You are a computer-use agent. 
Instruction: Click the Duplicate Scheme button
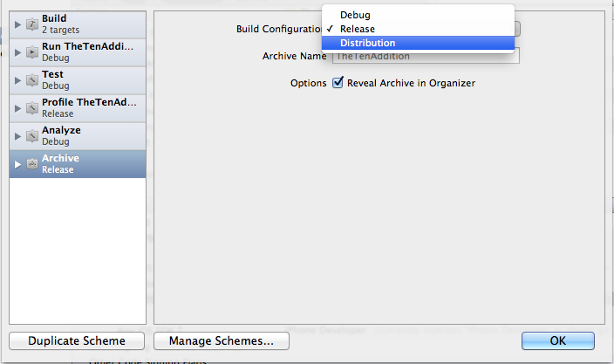click(77, 341)
